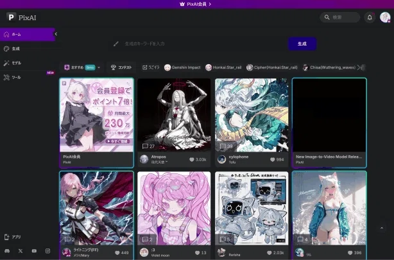This screenshot has width=394, height=260.
Task: Collapse the sidebar with the arrow
Action: click(56, 34)
